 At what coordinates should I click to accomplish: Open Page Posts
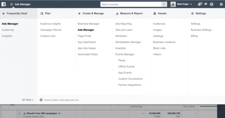(x=84, y=36)
